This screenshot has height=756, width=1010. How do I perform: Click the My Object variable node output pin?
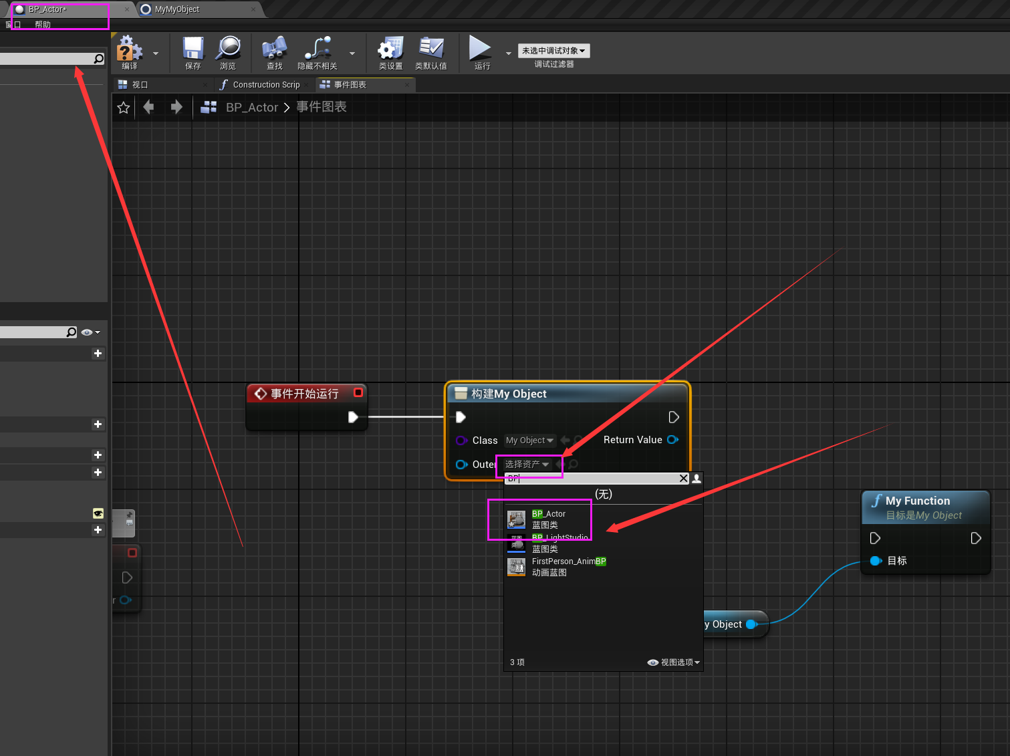click(x=751, y=624)
